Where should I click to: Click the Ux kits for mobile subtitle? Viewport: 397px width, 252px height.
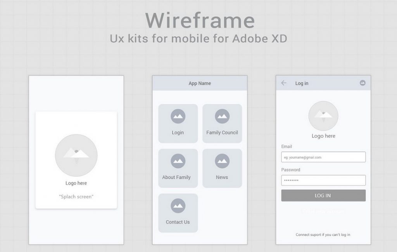point(198,38)
